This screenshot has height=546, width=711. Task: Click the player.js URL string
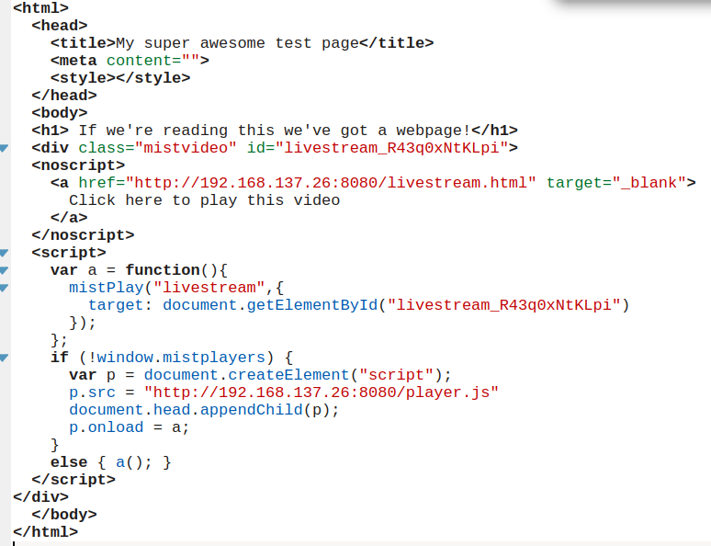click(x=321, y=392)
